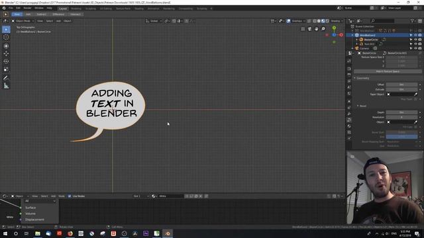This screenshot has width=424, height=238.
Task: Open the Node menu in shader editor
Action: pos(62,196)
